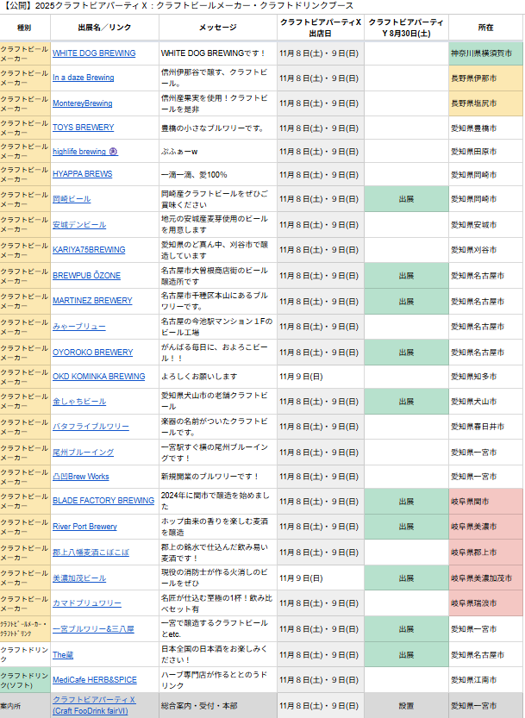Image resolution: width=525 pixels, height=718 pixels.
Task: Select the 岐阜県美濃市 location cell
Action: [x=485, y=527]
